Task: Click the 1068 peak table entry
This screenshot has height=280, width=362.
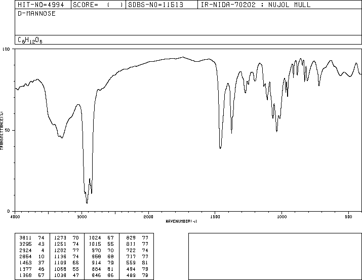Action: tap(60, 269)
